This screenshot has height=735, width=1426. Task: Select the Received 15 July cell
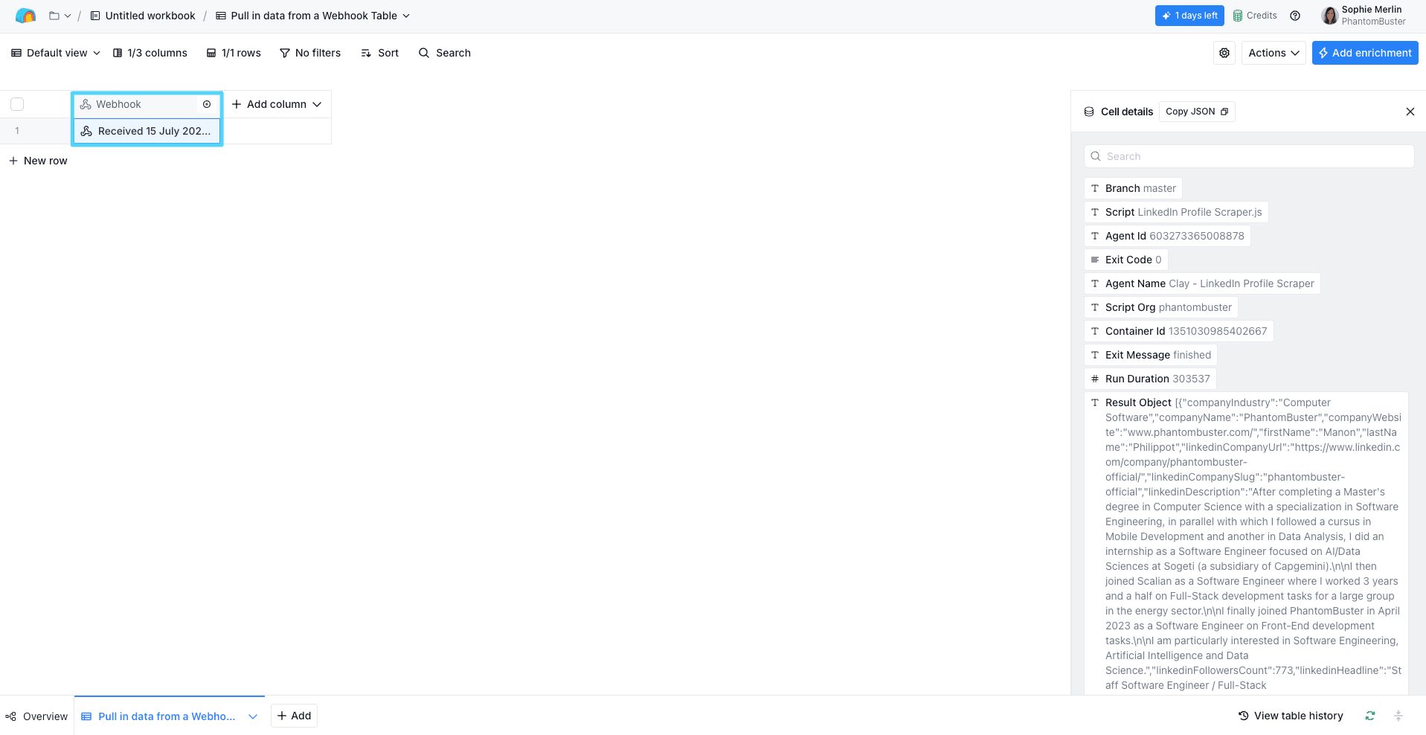pyautogui.click(x=147, y=131)
